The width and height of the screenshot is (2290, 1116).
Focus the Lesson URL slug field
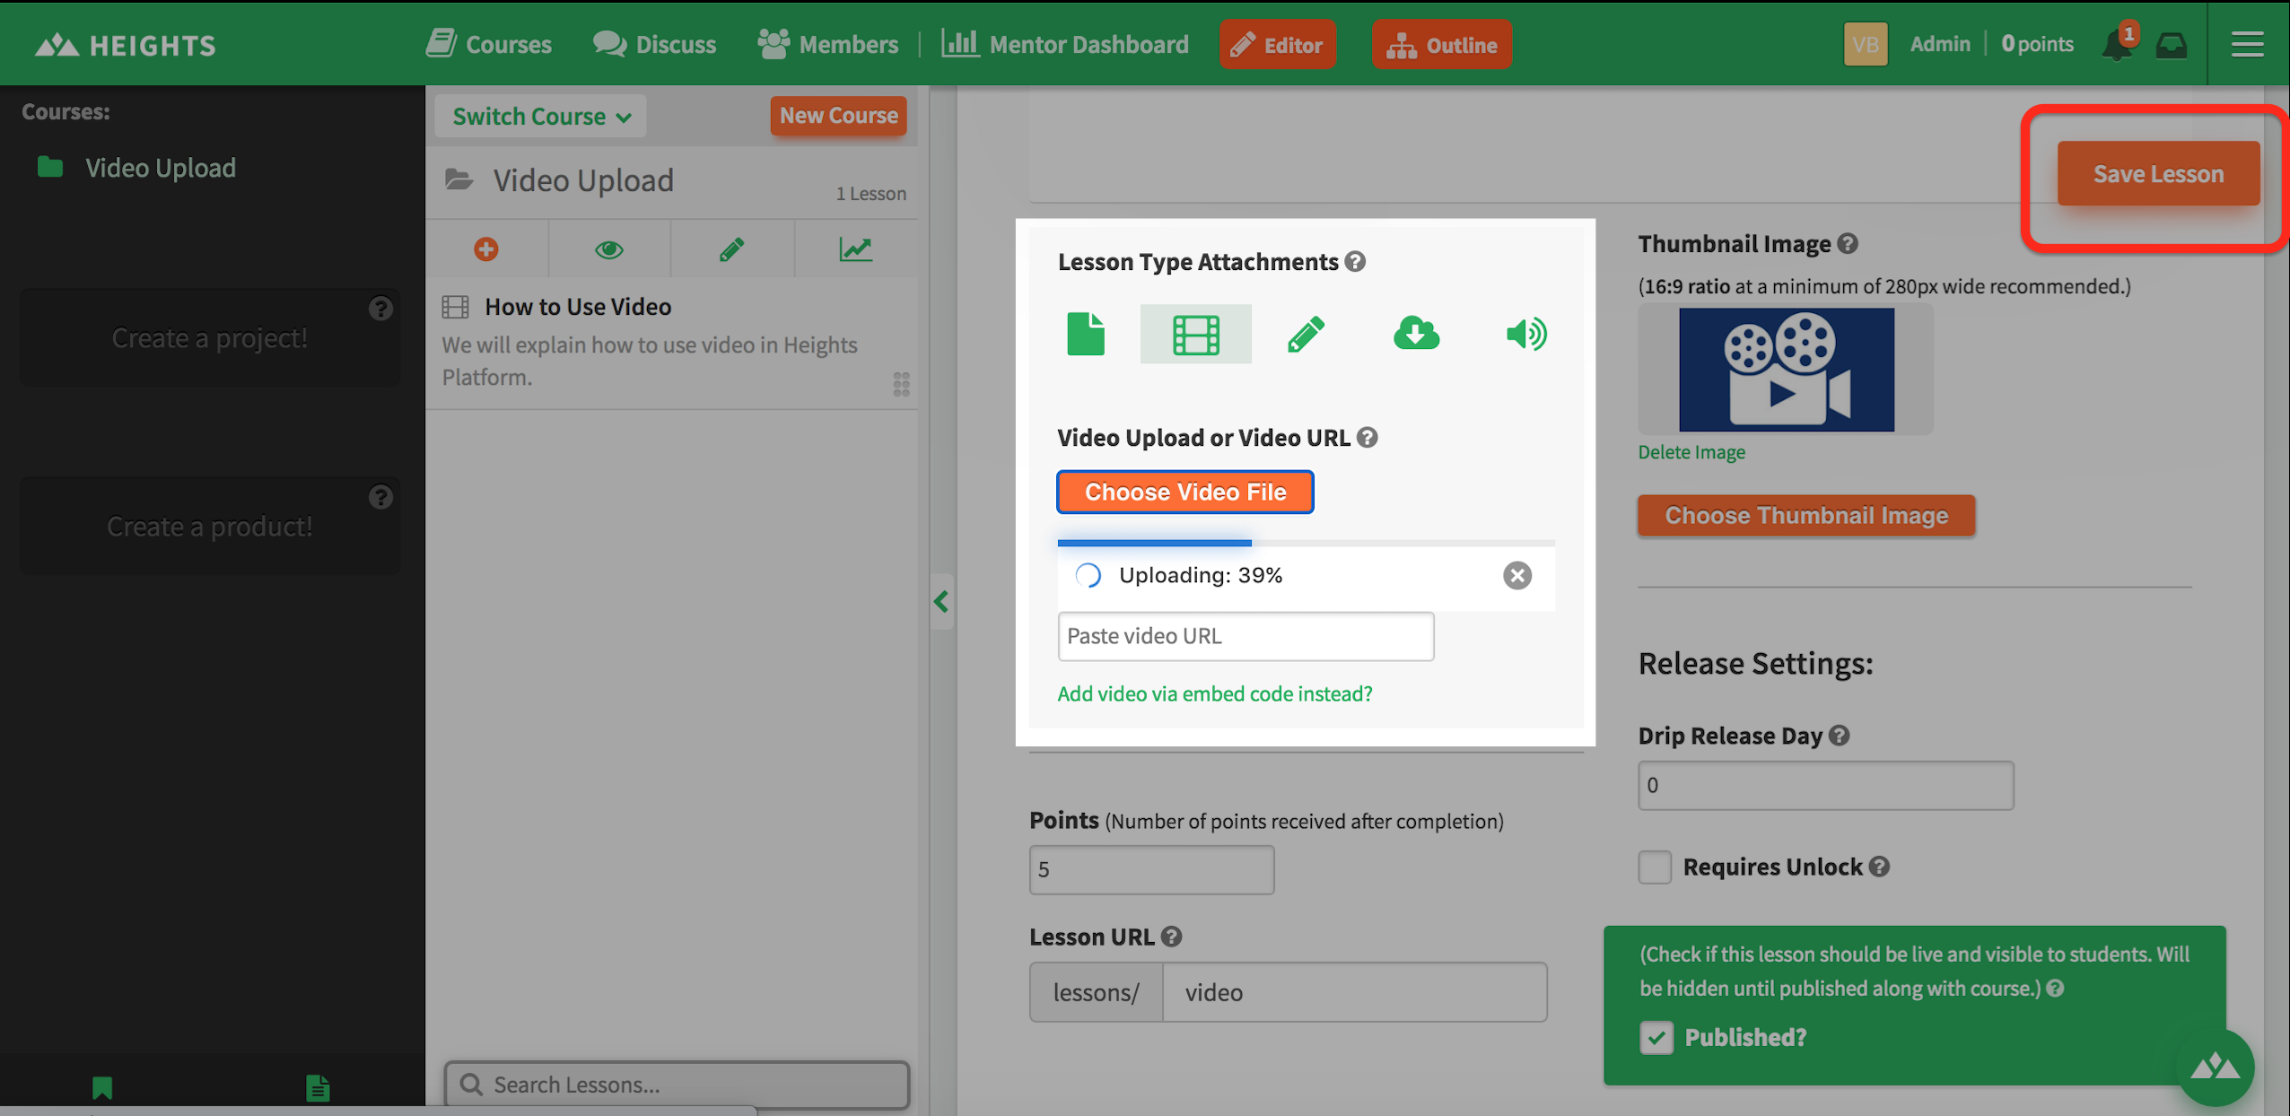click(1355, 992)
